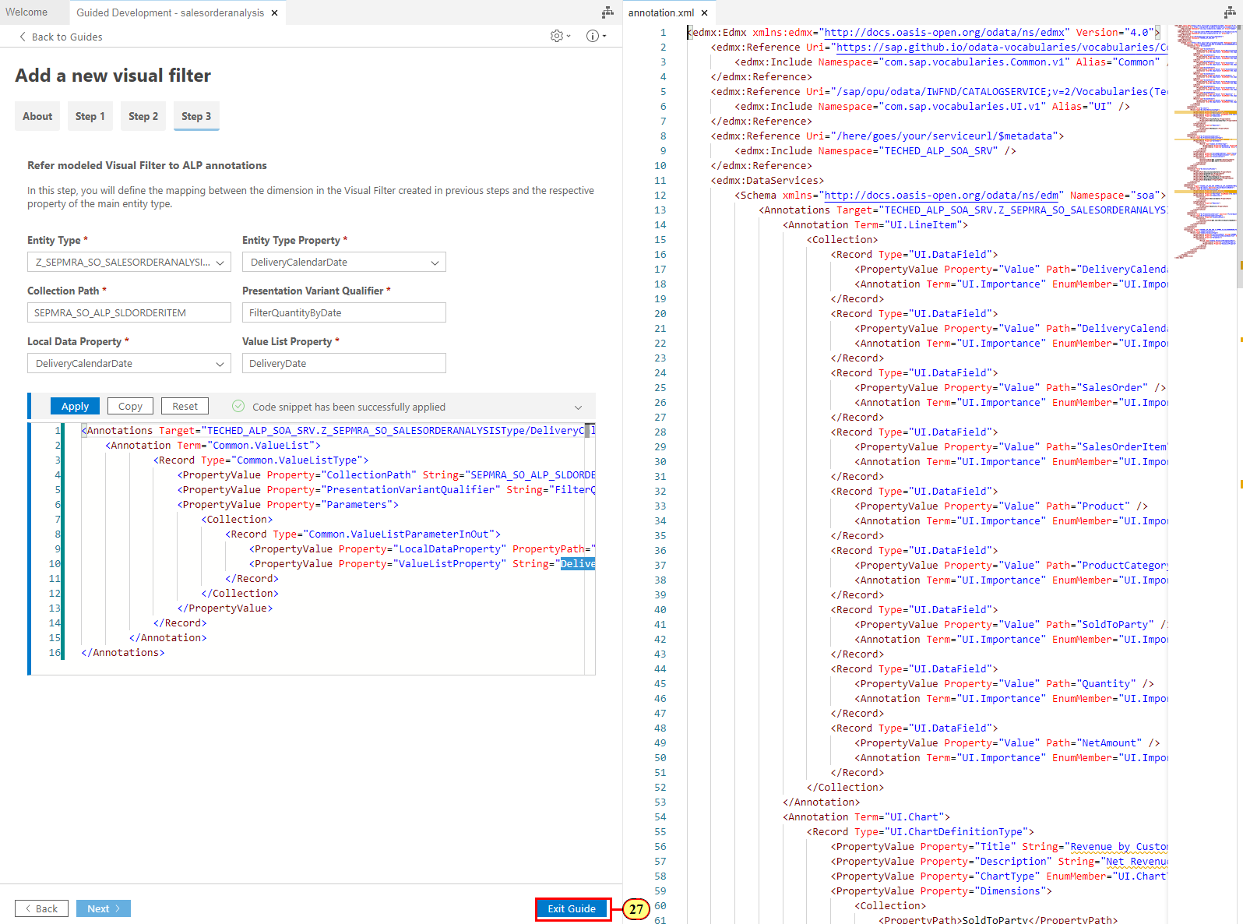Click the UI.Chart annotation line
The height and width of the screenshot is (924, 1243).
tap(866, 816)
